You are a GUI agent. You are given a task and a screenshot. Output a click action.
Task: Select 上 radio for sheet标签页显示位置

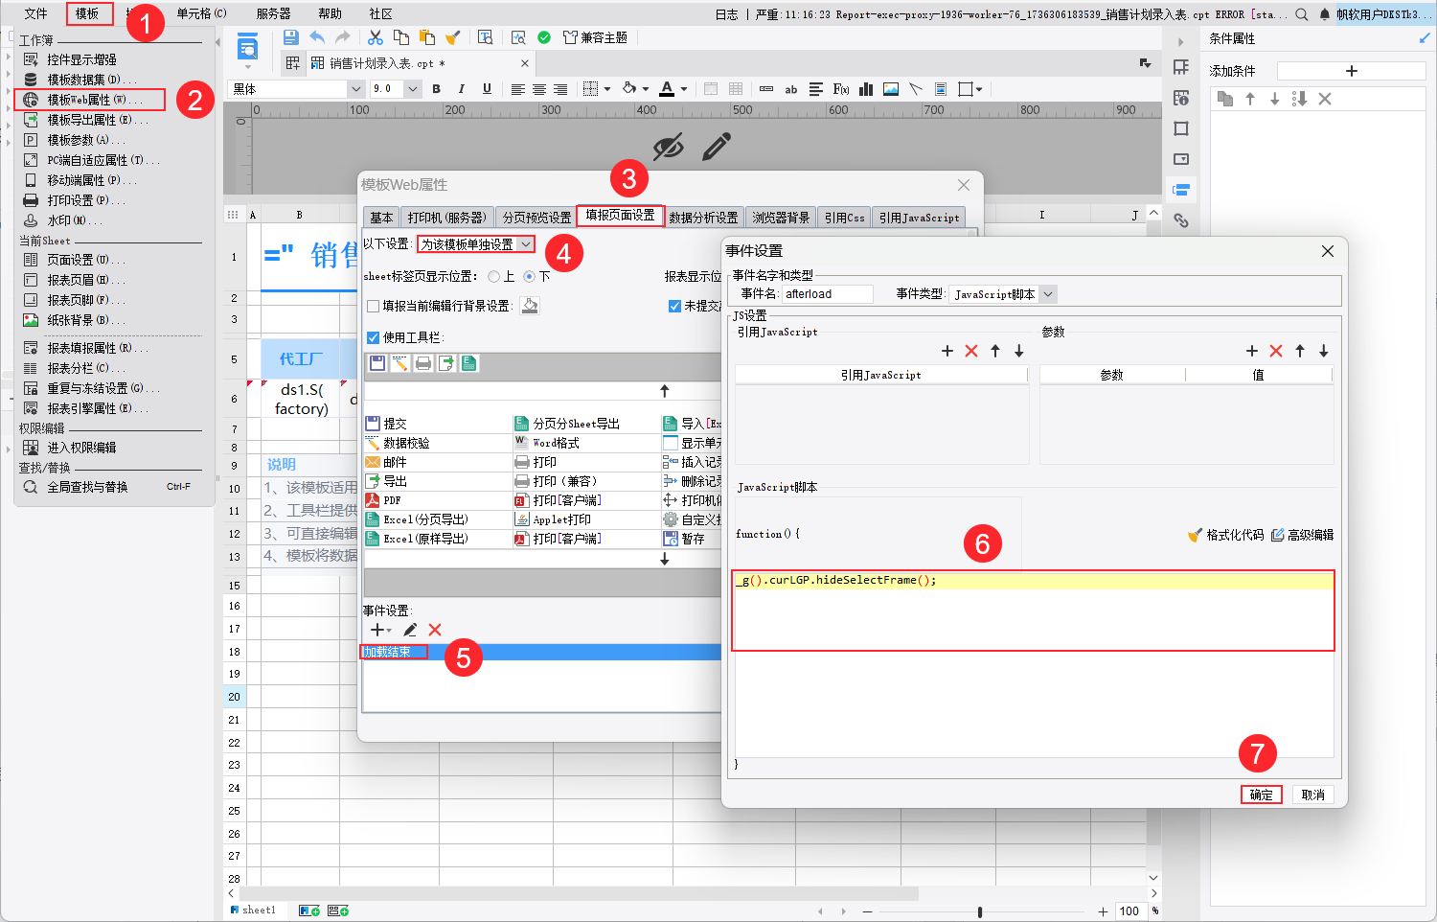493,276
